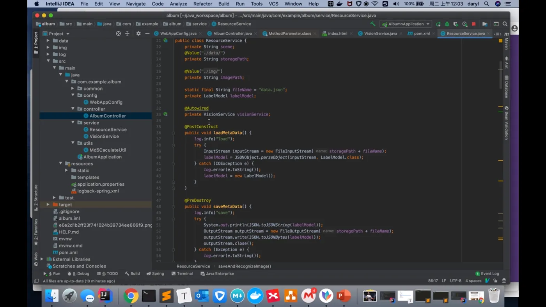The width and height of the screenshot is (546, 307).
Task: Open the Event Log
Action: coord(487,273)
